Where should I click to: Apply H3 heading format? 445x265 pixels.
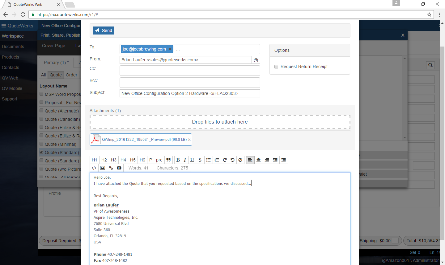pyautogui.click(x=114, y=160)
